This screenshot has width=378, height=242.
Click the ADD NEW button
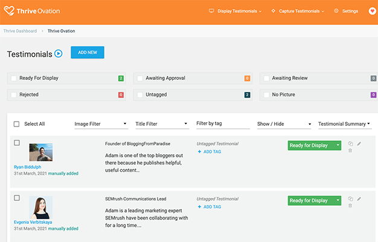pos(88,53)
